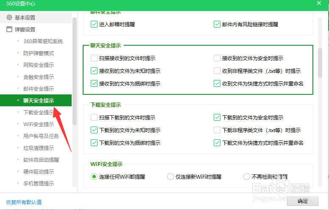Click the 聊天安全提示 group heading
Viewport: 329px width, 210px height.
coord(106,45)
